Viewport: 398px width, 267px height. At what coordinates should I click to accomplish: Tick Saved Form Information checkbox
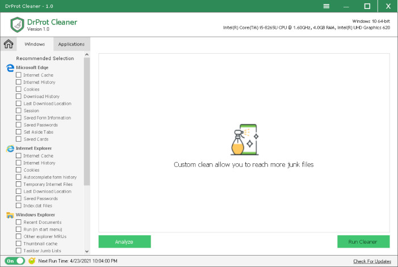click(x=19, y=117)
